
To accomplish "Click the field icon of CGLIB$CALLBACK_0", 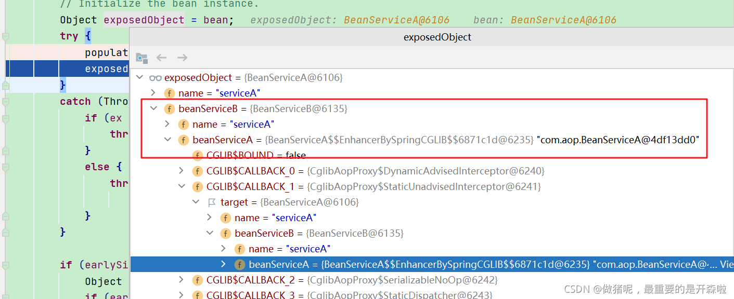I will coord(198,171).
